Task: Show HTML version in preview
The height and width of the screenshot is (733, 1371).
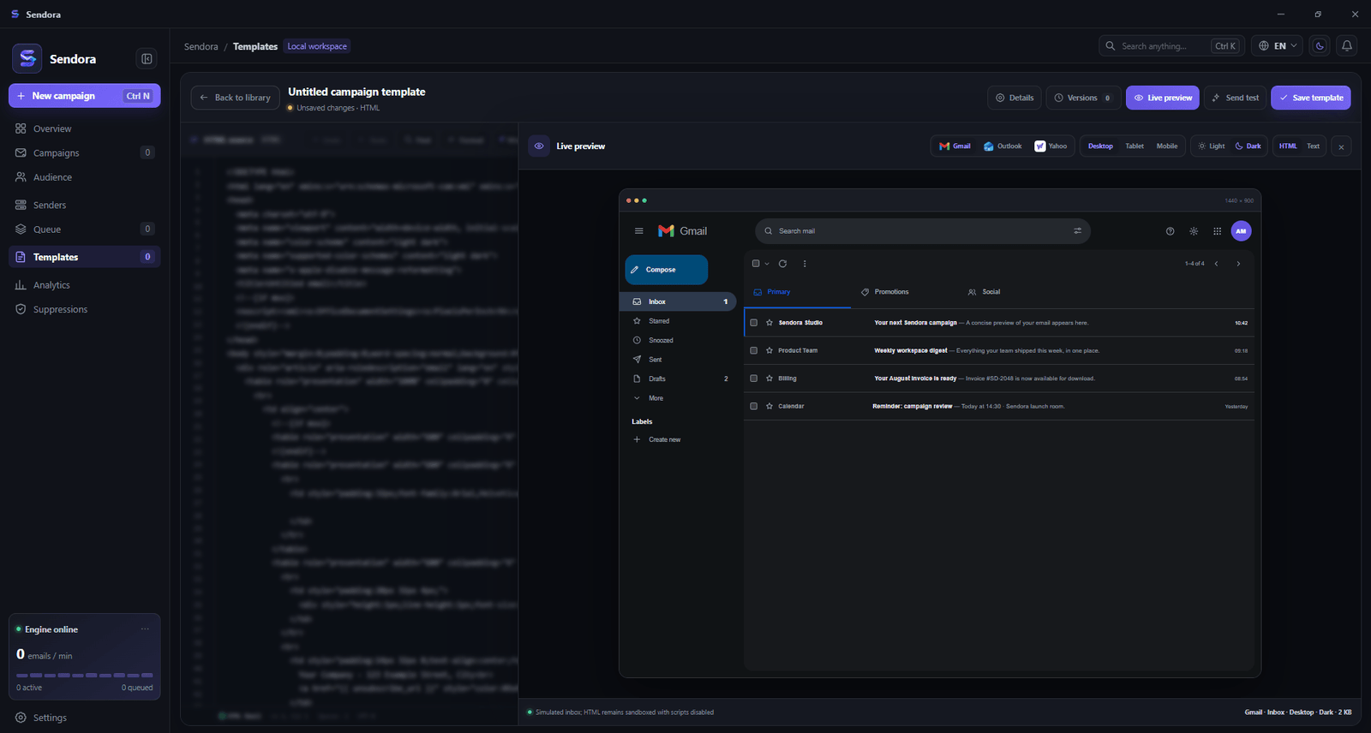Action: [1288, 146]
